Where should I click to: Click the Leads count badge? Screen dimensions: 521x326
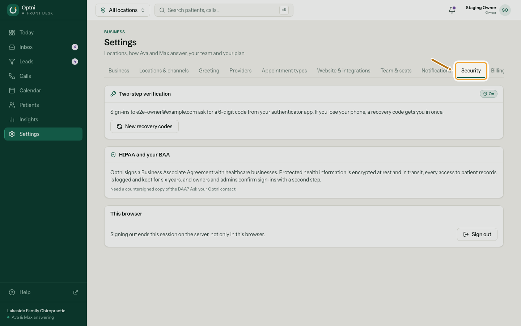click(75, 62)
